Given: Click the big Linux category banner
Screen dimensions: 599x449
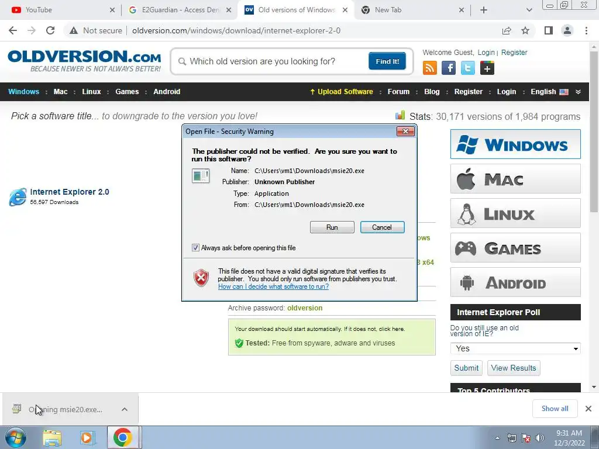Looking at the screenshot, I should click(x=515, y=213).
